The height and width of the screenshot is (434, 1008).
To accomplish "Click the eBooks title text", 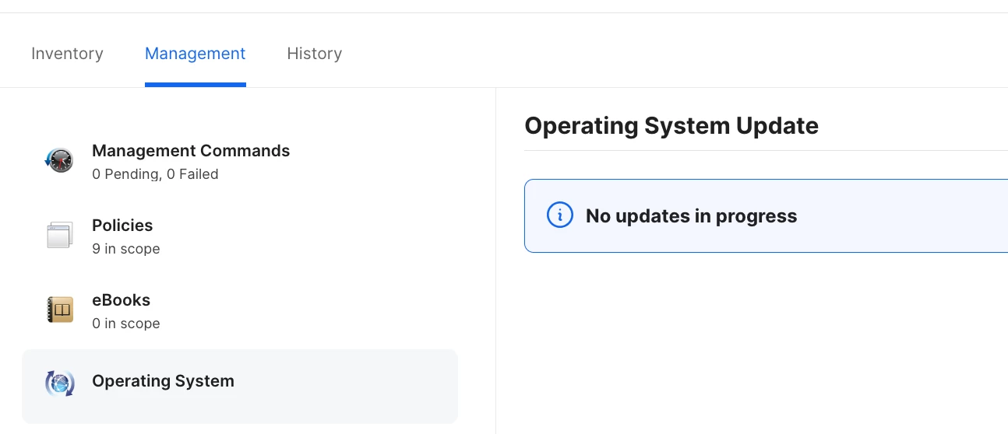I will [121, 300].
